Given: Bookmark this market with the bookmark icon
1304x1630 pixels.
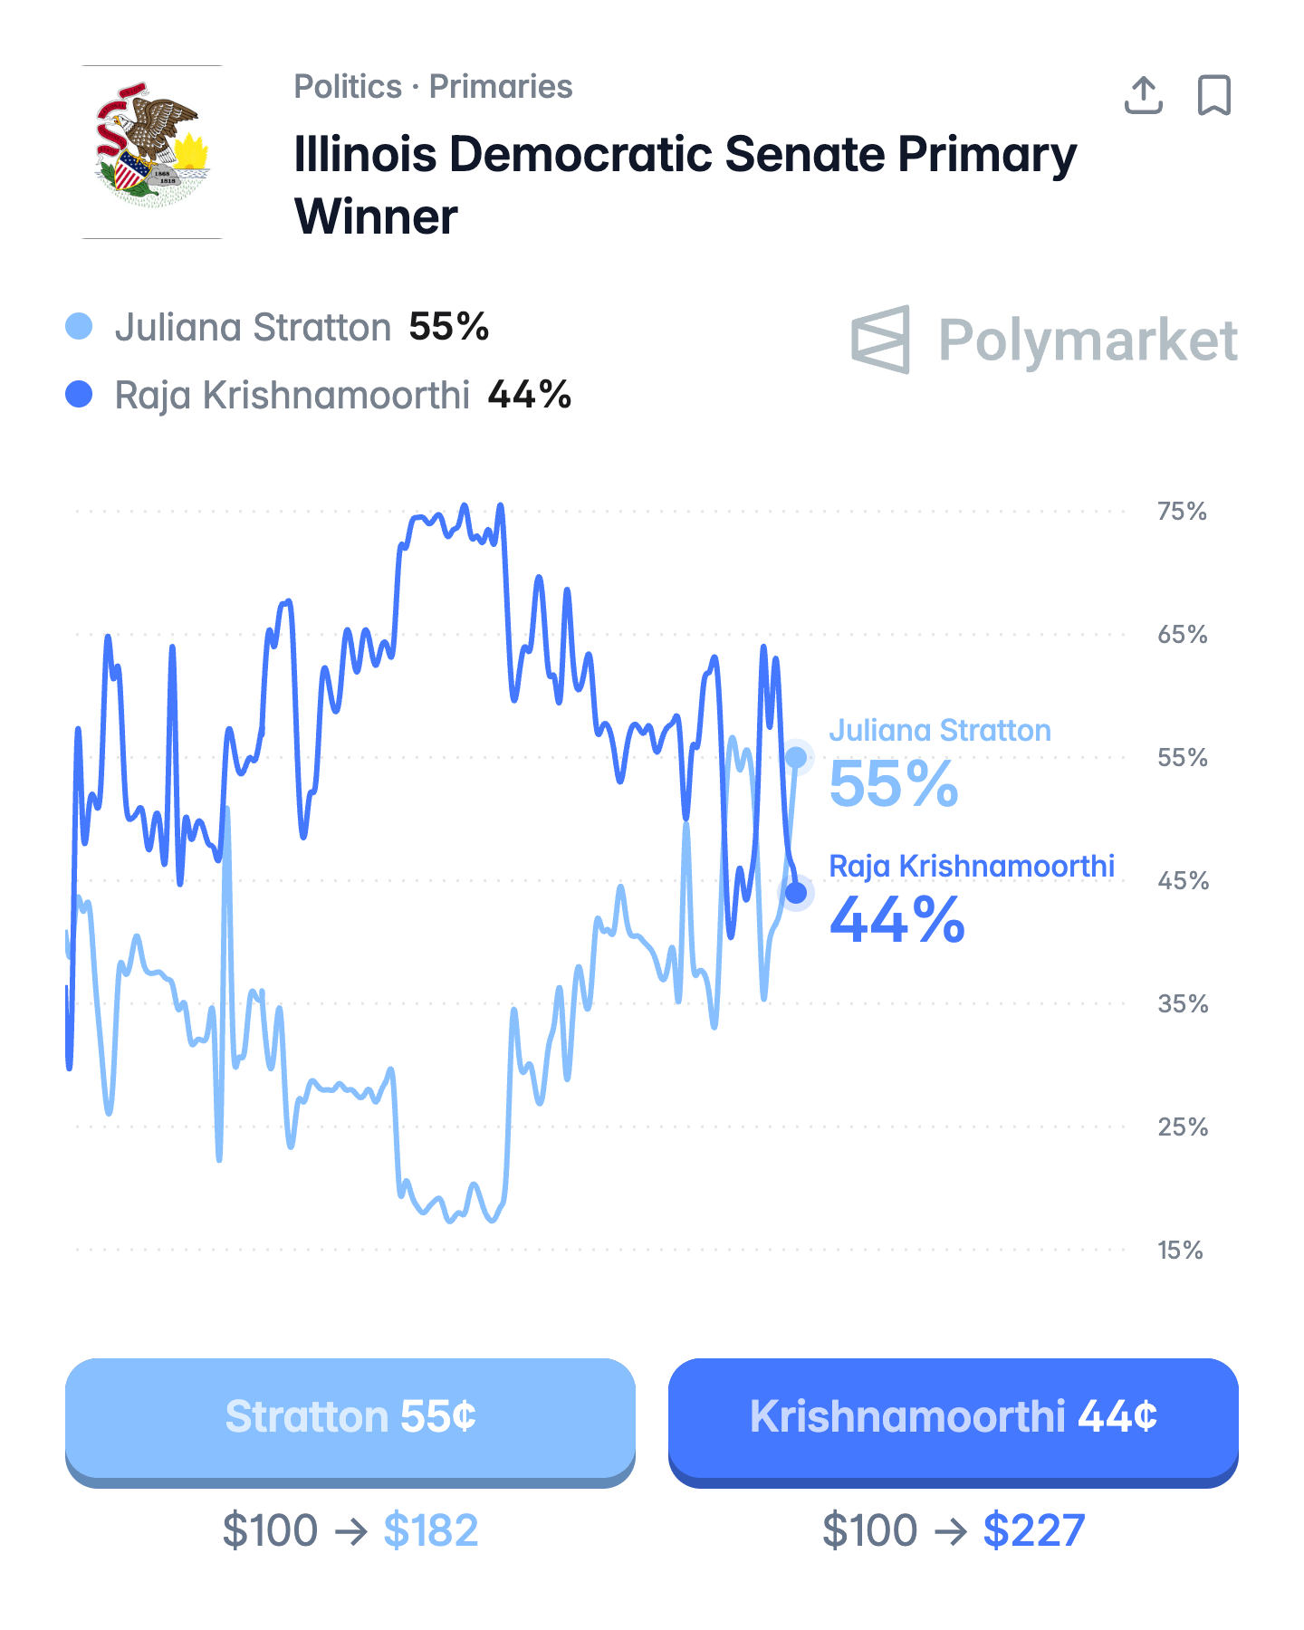Looking at the screenshot, I should 1213,95.
